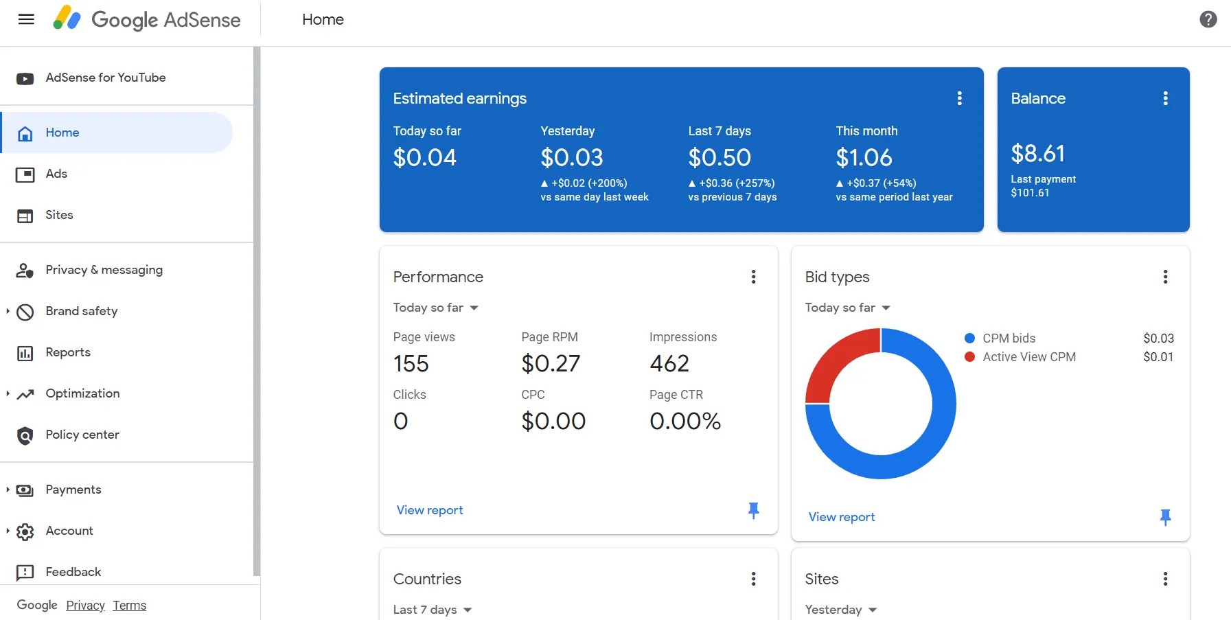1231x620 pixels.
Task: Click the Feedback exclamation bubble icon
Action: point(25,573)
